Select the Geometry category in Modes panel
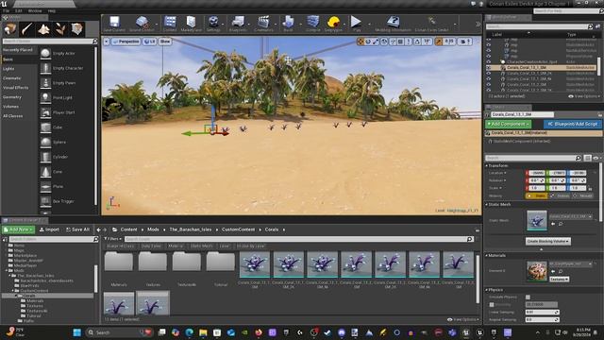This screenshot has width=604, height=340. (x=12, y=97)
